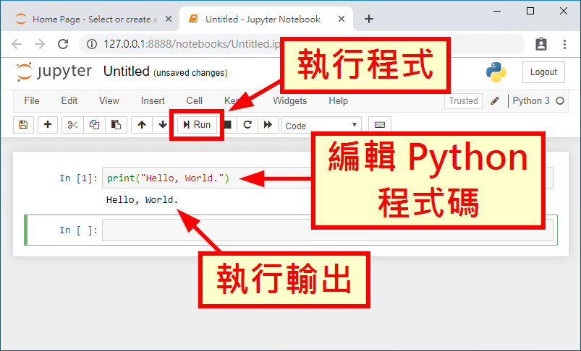Insert a cell below using the plus icon

click(x=48, y=125)
